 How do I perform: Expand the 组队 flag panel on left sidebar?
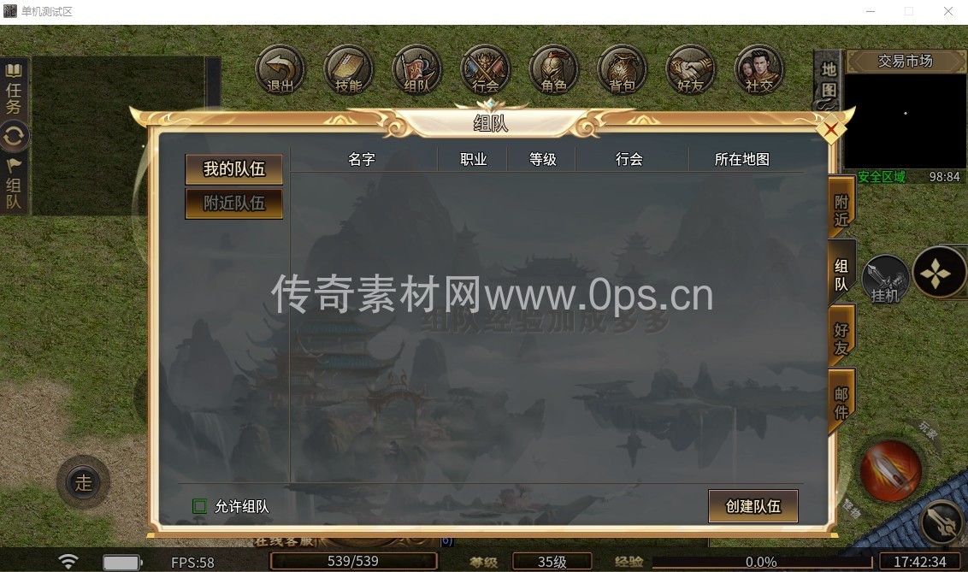tap(14, 185)
